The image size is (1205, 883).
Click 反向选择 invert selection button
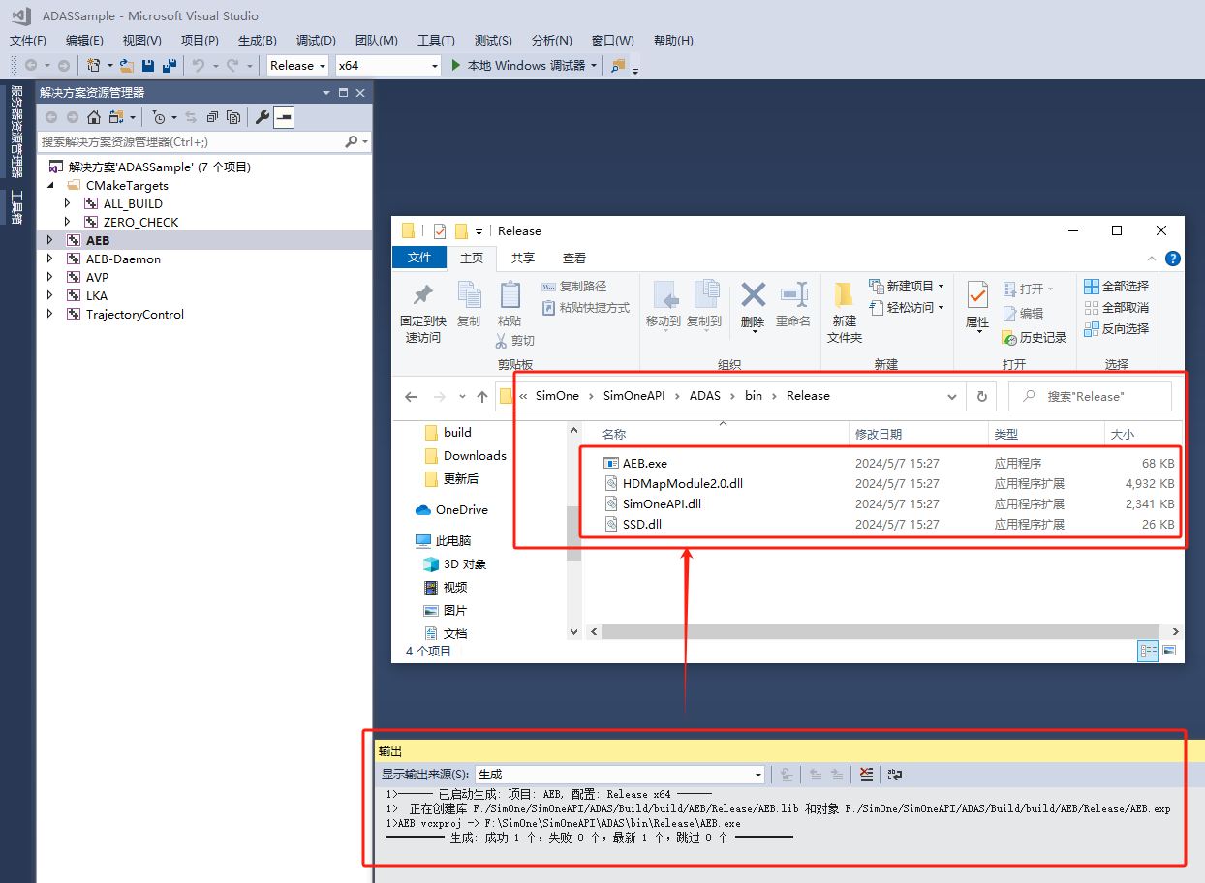pyautogui.click(x=1116, y=329)
